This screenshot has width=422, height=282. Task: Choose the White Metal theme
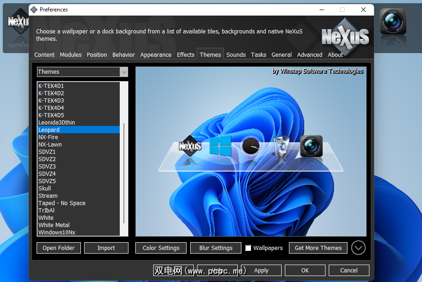[54, 225]
